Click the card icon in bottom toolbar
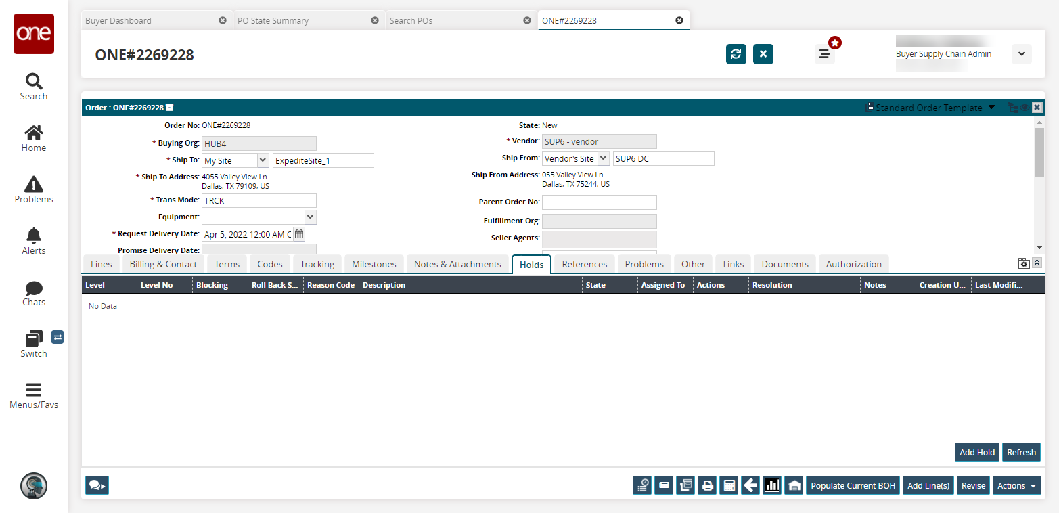 pos(664,485)
